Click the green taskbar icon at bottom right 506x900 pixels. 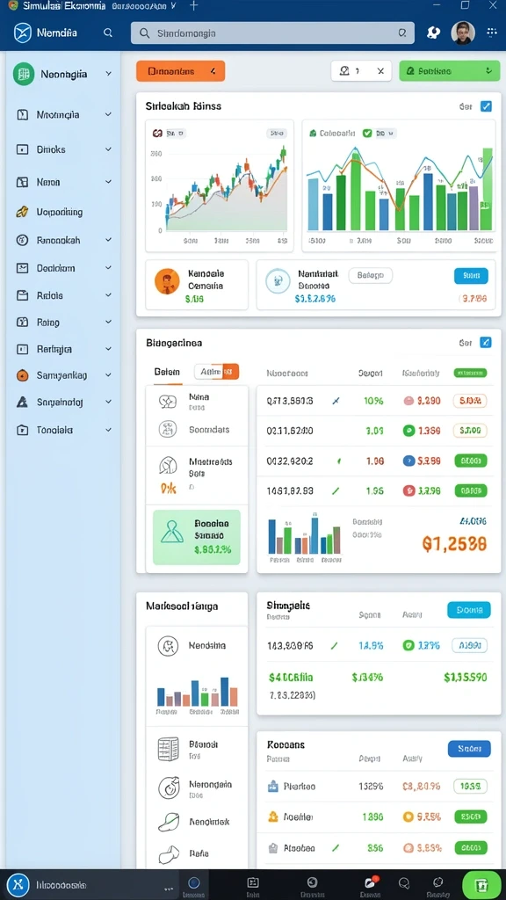[482, 884]
